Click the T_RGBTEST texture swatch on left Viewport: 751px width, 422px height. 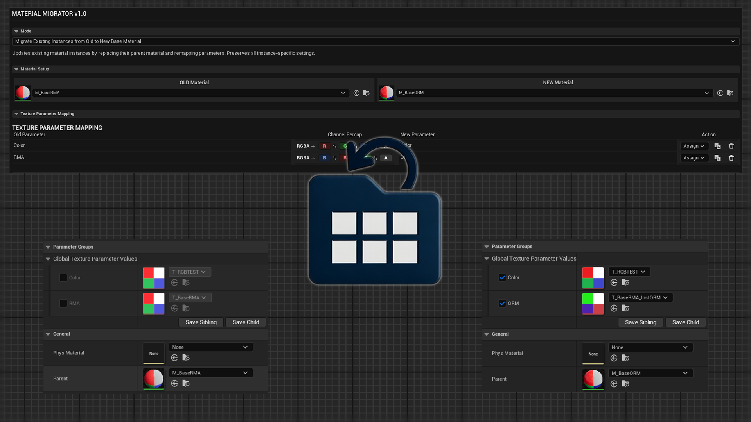(154, 278)
